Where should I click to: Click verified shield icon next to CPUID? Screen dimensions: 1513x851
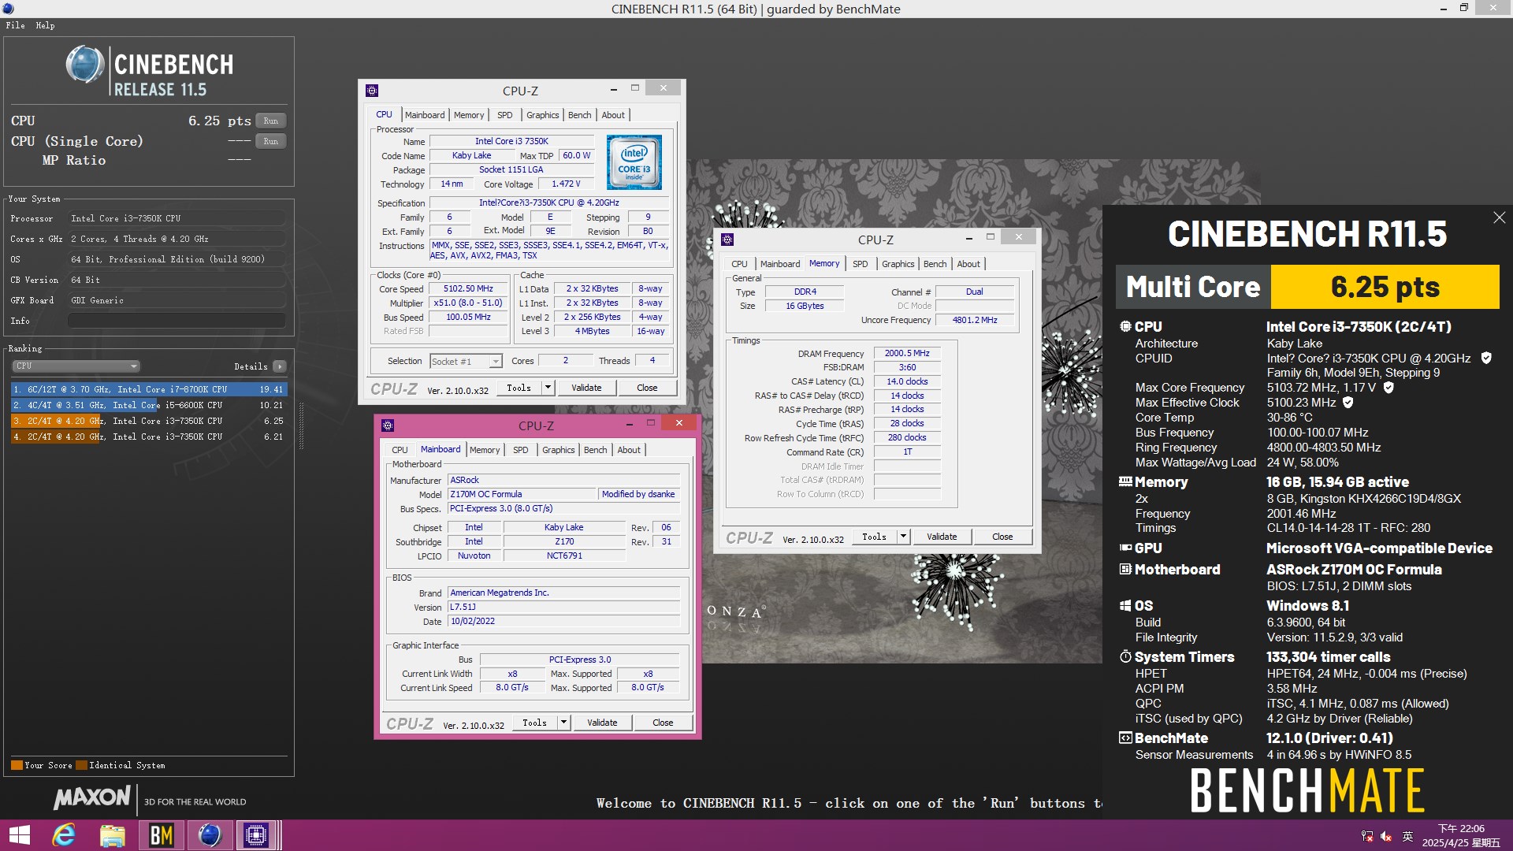(1486, 358)
